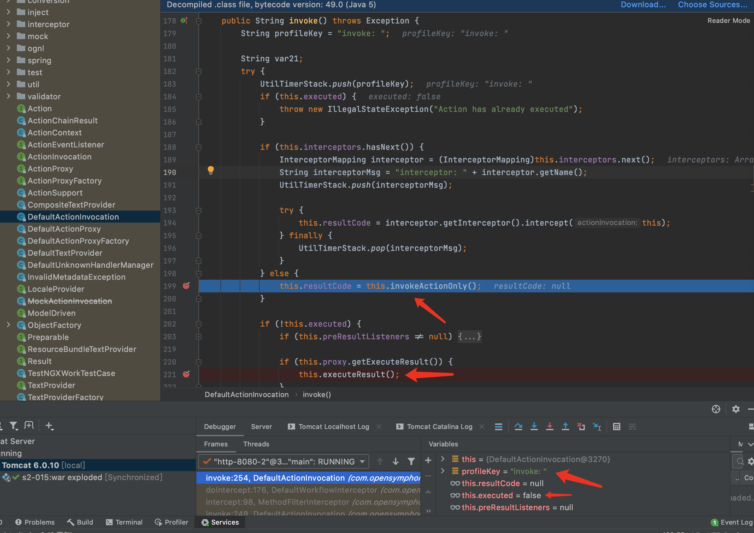
Task: Open the Problems tool window
Action: point(35,522)
